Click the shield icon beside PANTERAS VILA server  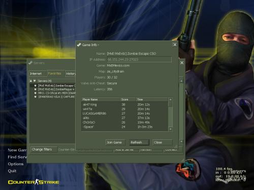[36, 97]
